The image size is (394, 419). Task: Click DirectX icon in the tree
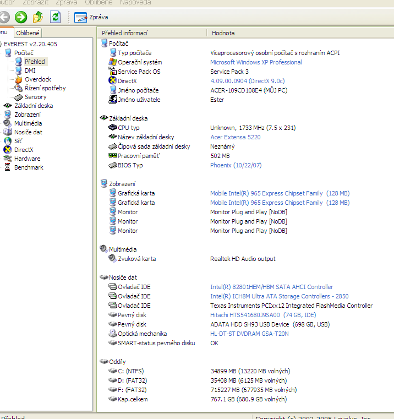(8, 150)
